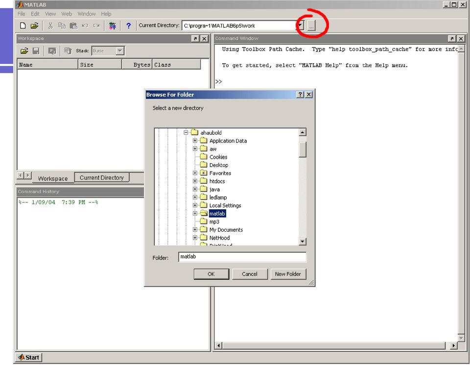Create a new M-file from the toolbar

click(23, 26)
